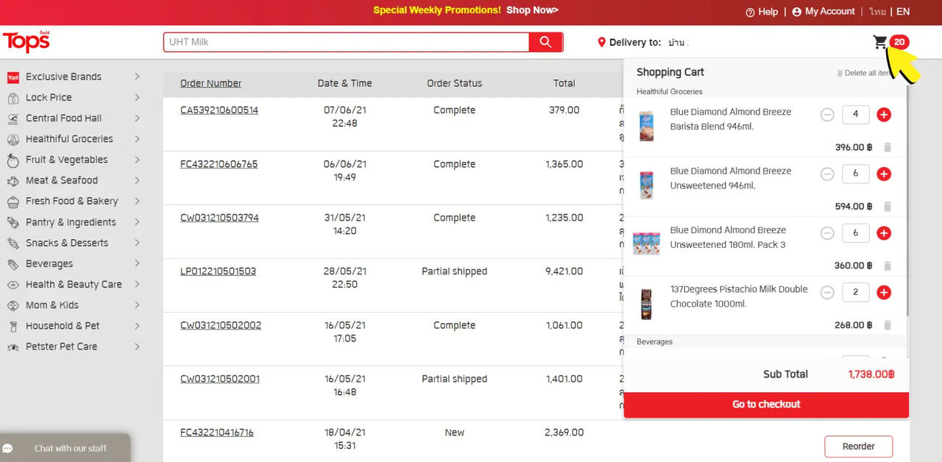Decrease Almond Breeze Unsweetened 946ml quantity
This screenshot has width=942, height=462.
tap(827, 174)
